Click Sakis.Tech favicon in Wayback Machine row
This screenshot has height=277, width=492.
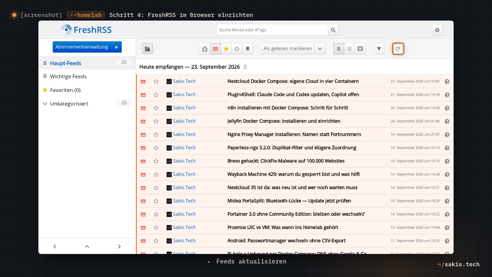169,175
